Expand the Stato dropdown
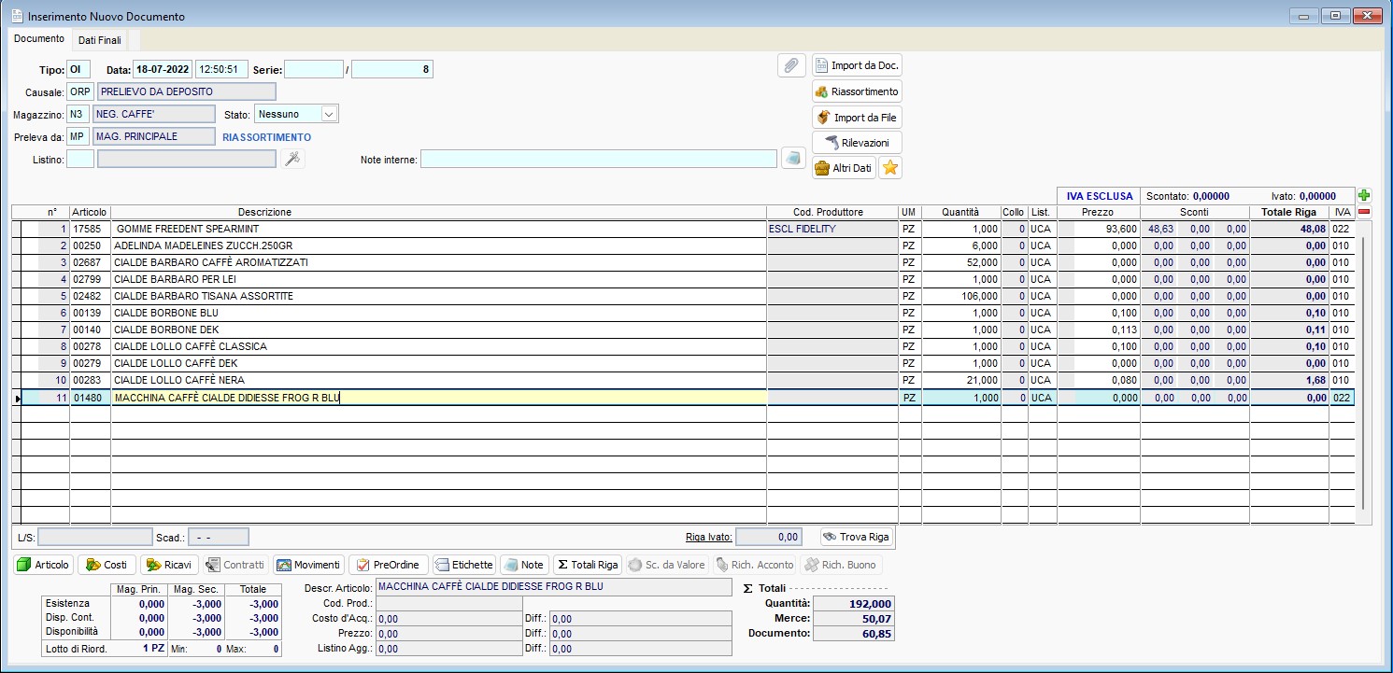This screenshot has width=1393, height=673. [x=328, y=114]
